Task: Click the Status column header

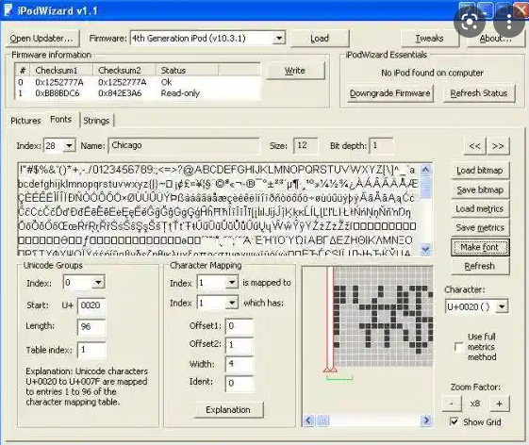Action: (187, 70)
